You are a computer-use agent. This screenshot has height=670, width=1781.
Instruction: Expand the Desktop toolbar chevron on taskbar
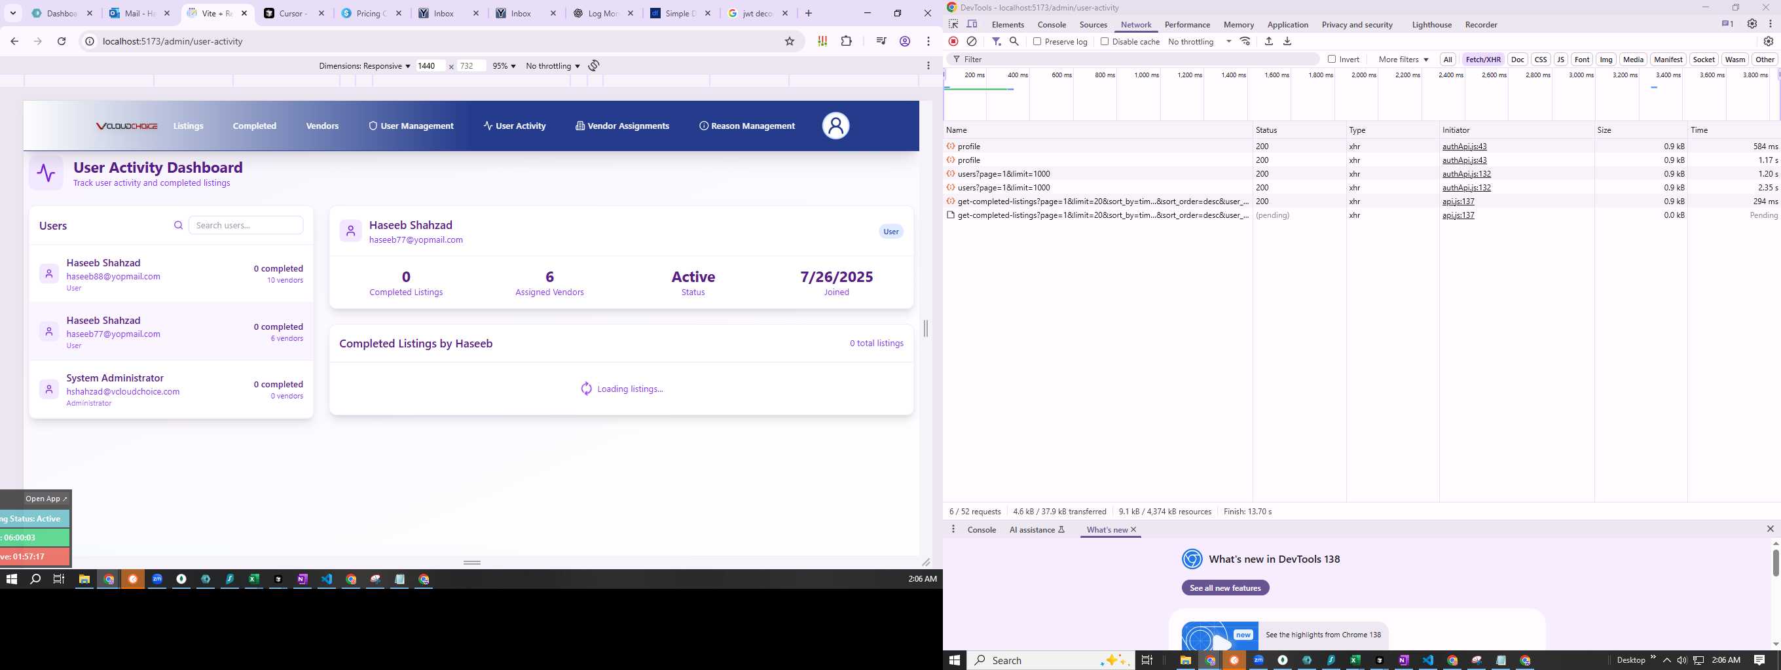(1653, 657)
